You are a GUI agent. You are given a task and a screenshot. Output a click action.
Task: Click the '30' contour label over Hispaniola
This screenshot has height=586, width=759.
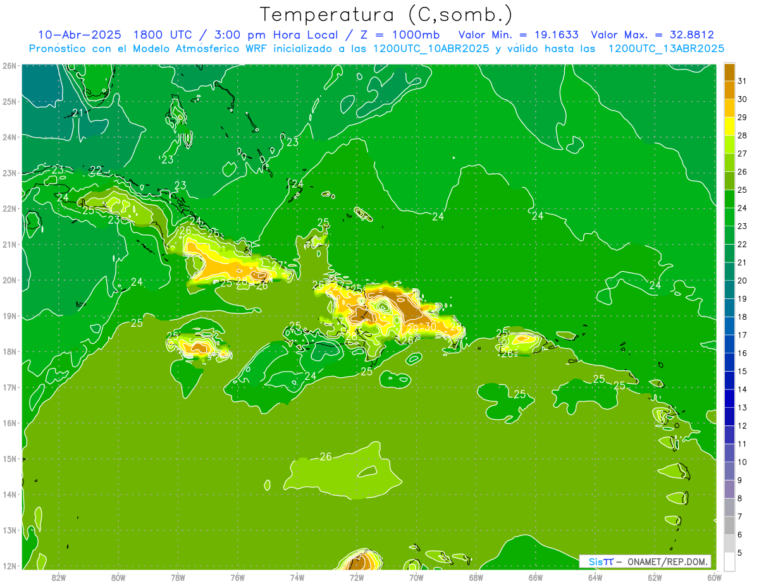click(430, 326)
